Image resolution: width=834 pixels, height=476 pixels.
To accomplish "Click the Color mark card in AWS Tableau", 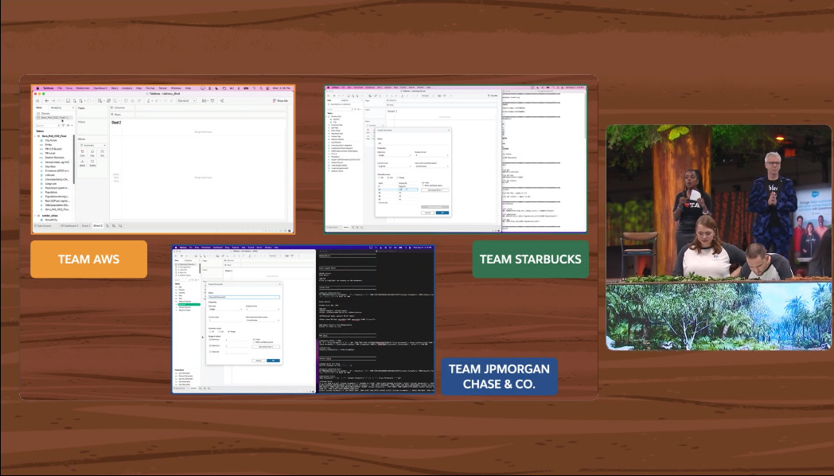I will click(82, 153).
